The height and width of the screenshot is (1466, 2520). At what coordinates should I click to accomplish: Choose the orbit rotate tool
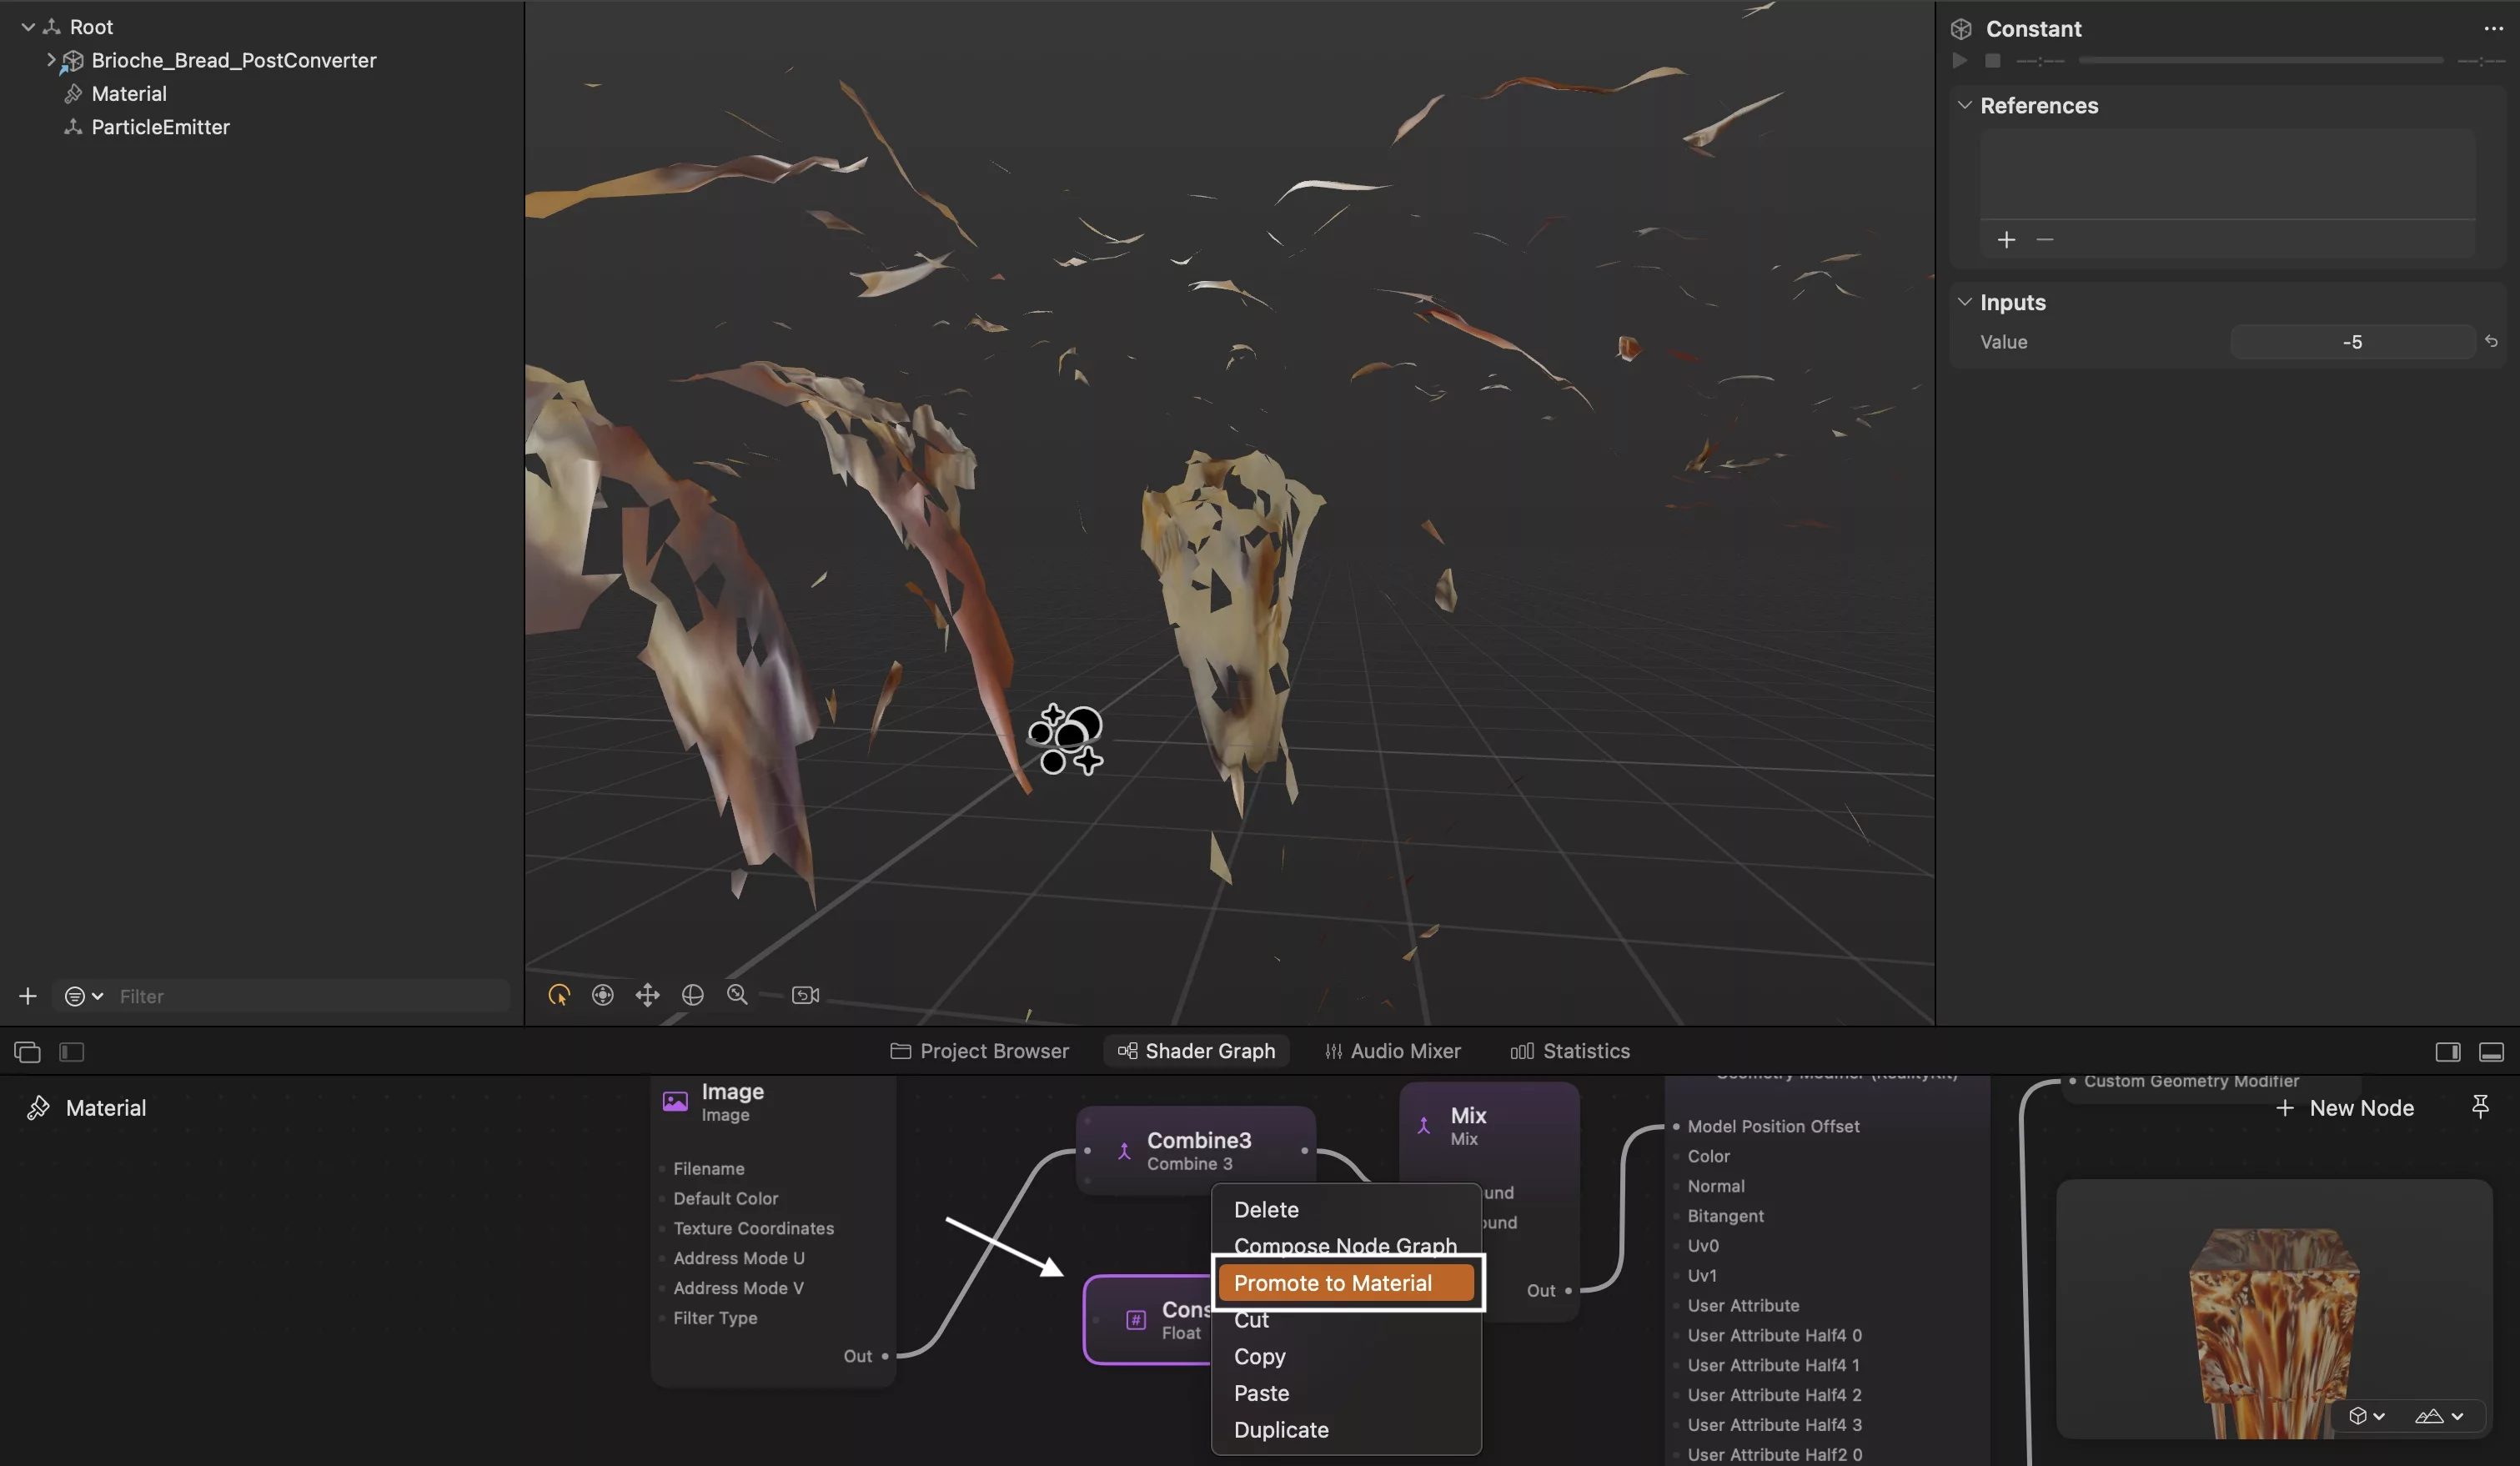pyautogui.click(x=692, y=995)
